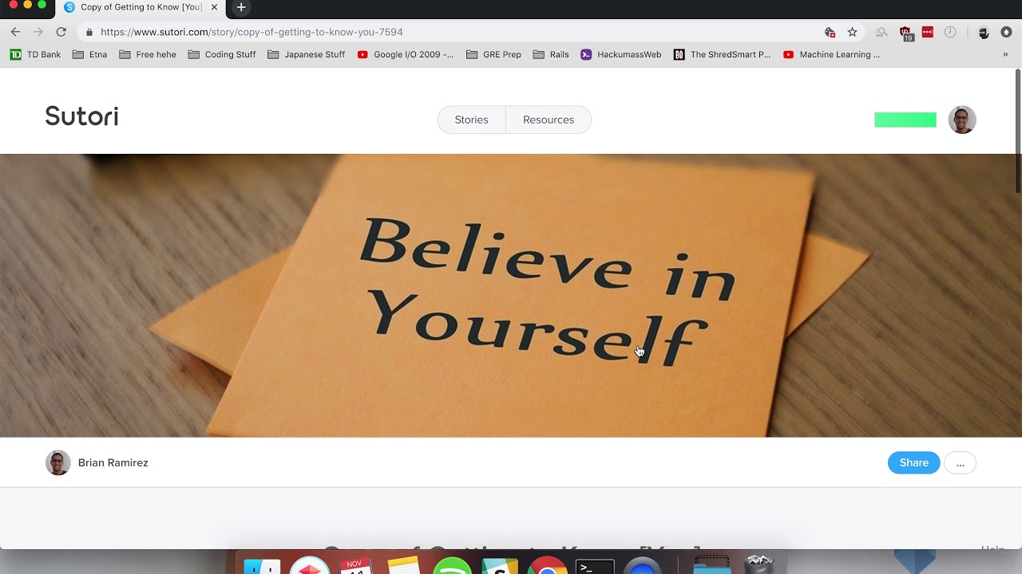
Task: Go back using the browser back arrow
Action: [15, 32]
